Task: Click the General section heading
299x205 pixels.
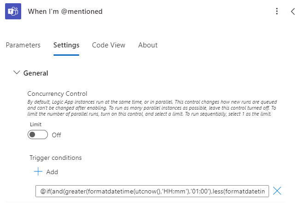Action: pyautogui.click(x=35, y=73)
